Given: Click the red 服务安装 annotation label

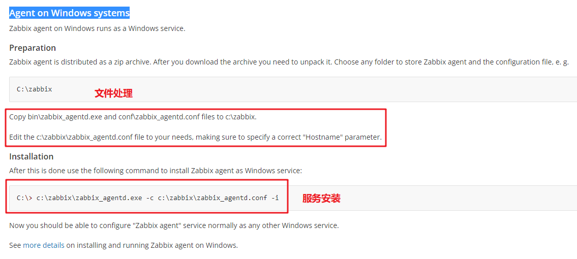Looking at the screenshot, I should (321, 199).
